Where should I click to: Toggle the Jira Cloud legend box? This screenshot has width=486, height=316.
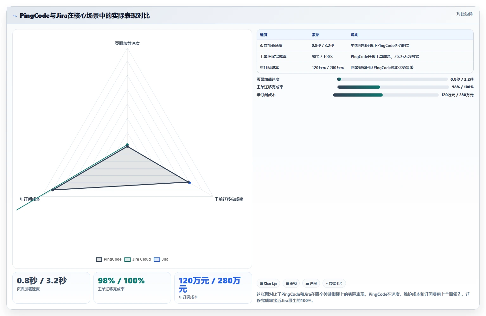click(127, 260)
